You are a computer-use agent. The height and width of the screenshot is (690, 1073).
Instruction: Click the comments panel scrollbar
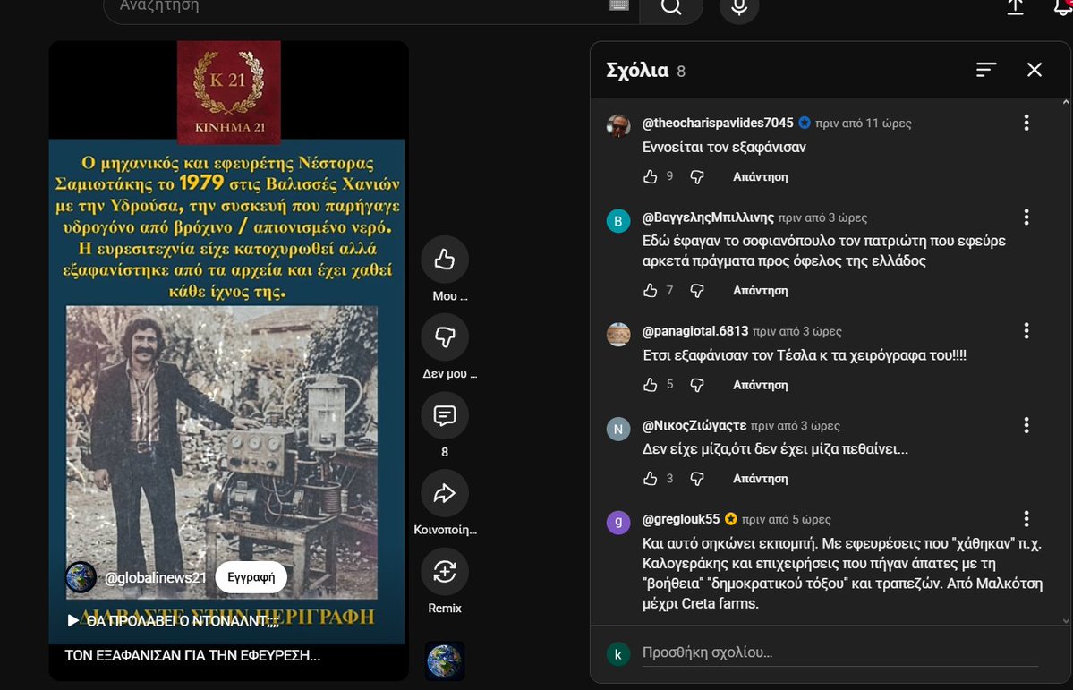(1066, 362)
